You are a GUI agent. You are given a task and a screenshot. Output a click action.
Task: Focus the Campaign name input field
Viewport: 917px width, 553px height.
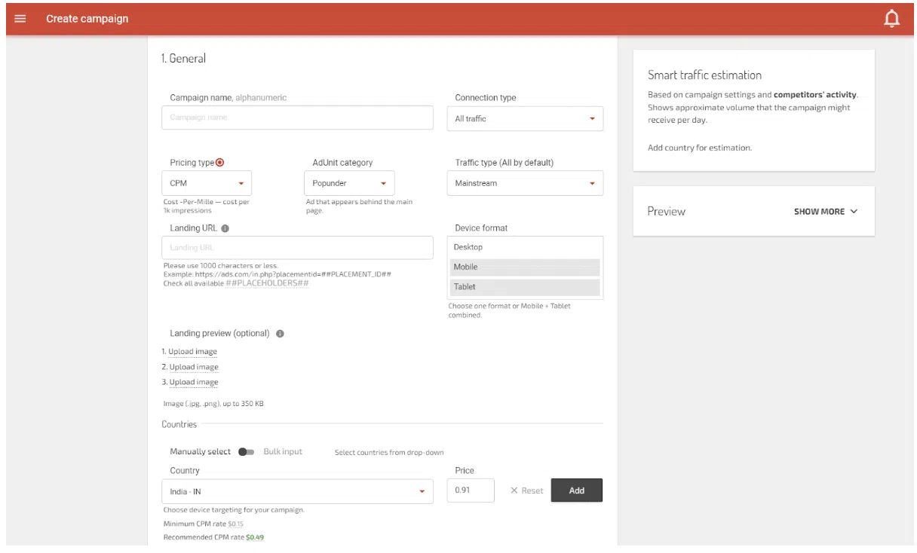pyautogui.click(x=297, y=118)
